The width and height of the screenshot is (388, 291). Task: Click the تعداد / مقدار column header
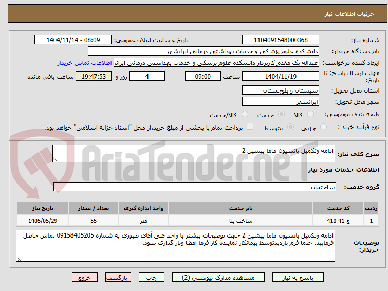pos(94,208)
